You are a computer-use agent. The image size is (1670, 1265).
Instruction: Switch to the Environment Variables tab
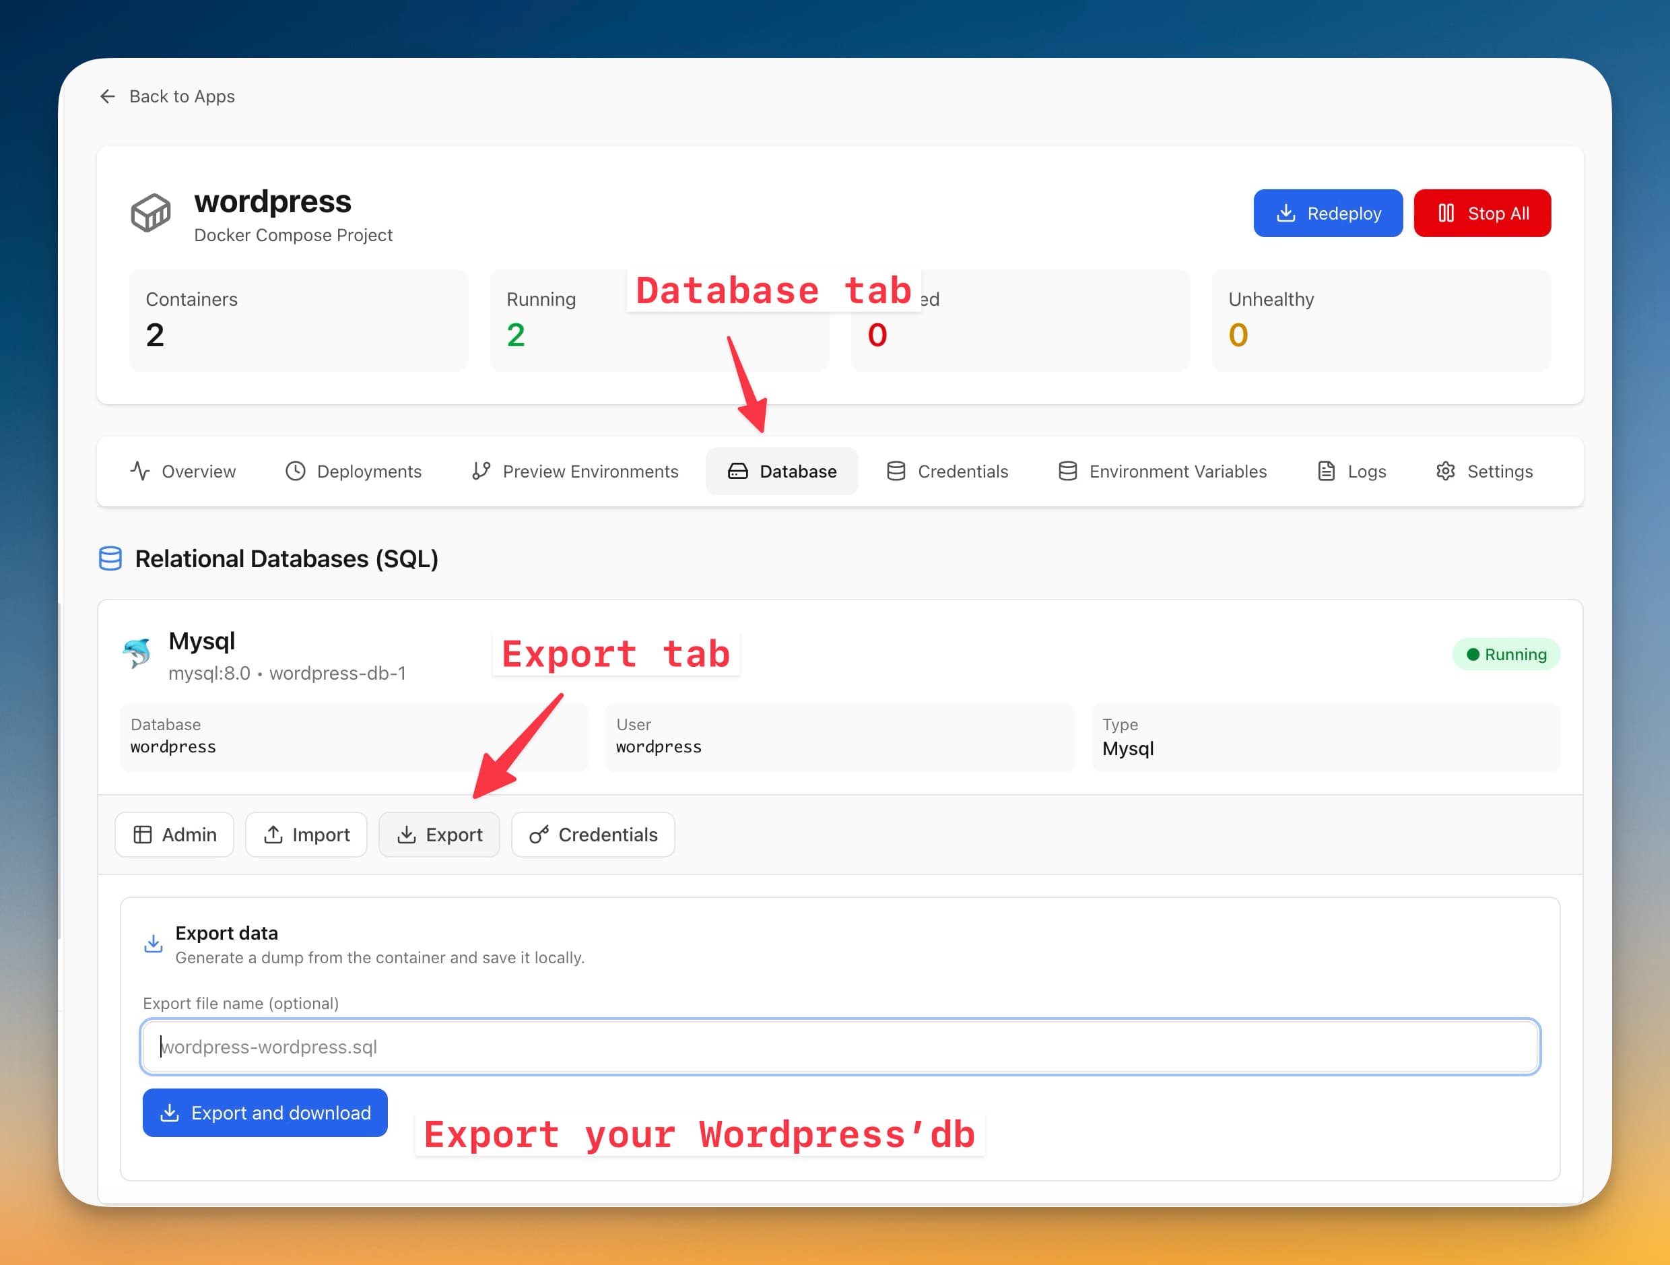(1163, 471)
